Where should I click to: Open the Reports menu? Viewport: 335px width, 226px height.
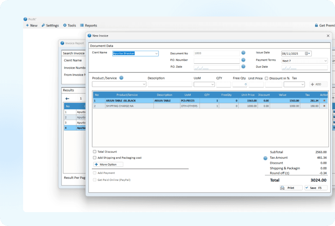(88, 25)
